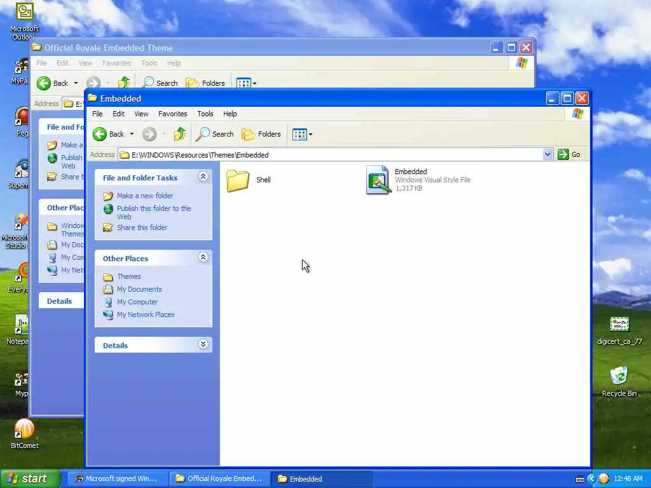The width and height of the screenshot is (651, 488).
Task: Open Tools menu in Embedded window
Action: tap(205, 114)
